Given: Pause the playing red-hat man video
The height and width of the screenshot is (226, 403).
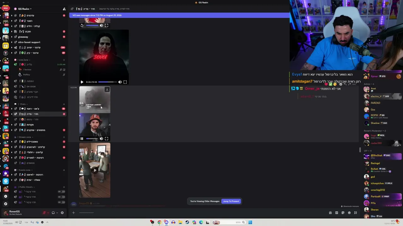Looking at the screenshot, I should click(x=82, y=138).
